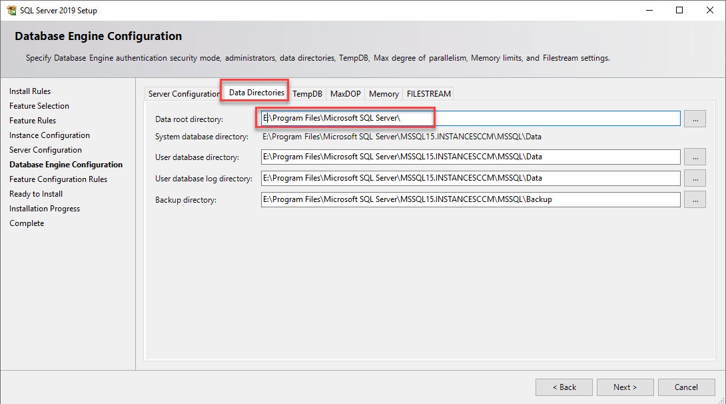The height and width of the screenshot is (404, 726).
Task: Open browse dialog for Data root directory
Action: click(x=695, y=118)
